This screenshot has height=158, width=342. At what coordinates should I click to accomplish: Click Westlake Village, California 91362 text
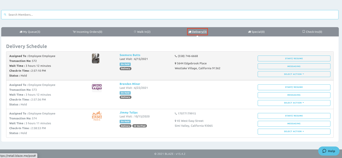click(198, 68)
